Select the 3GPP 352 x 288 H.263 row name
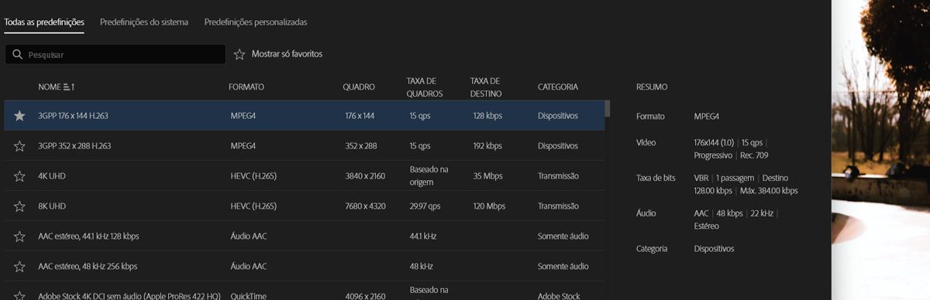This screenshot has width=930, height=300. [x=74, y=145]
